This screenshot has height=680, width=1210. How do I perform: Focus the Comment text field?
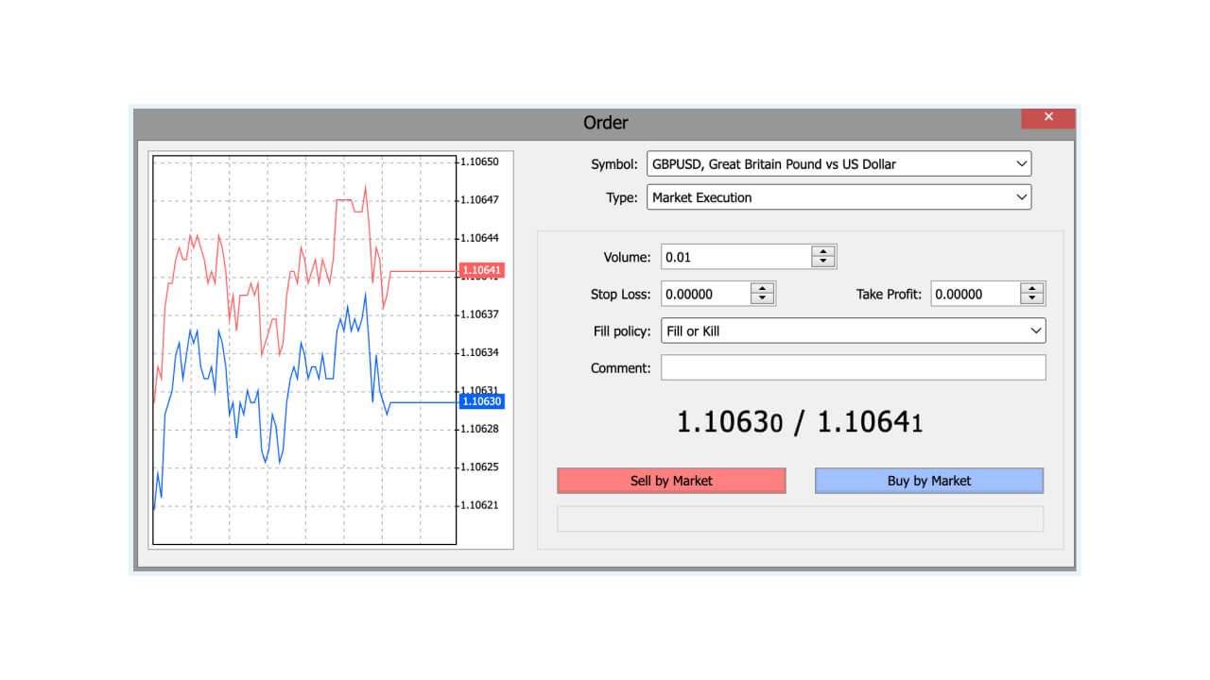[854, 367]
